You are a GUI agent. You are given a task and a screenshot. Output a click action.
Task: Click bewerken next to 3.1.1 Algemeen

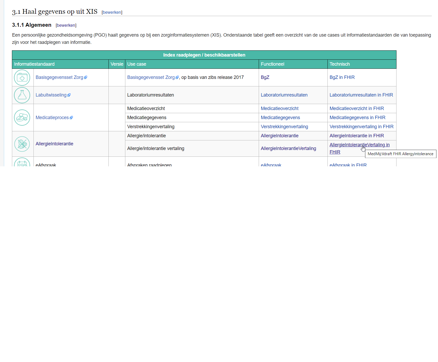tap(66, 25)
